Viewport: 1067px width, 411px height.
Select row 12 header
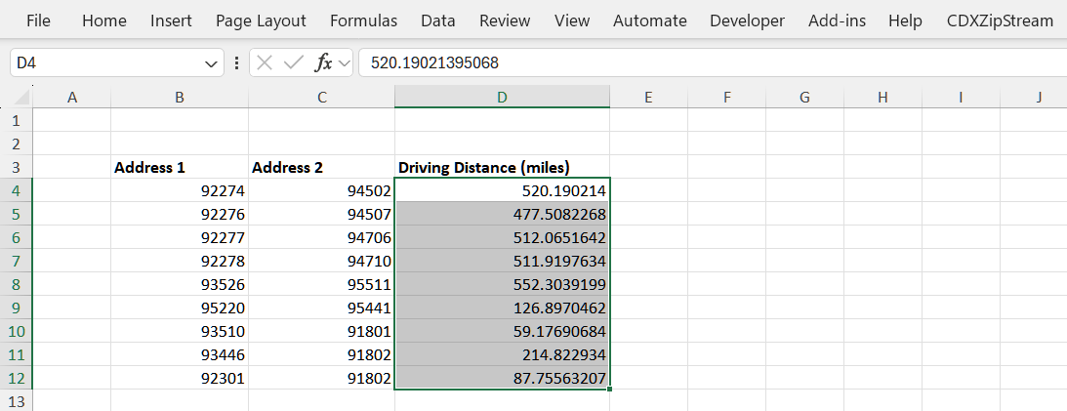(x=17, y=379)
